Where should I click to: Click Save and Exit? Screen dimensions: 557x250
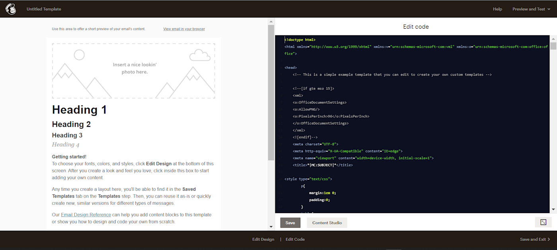[x=535, y=239]
